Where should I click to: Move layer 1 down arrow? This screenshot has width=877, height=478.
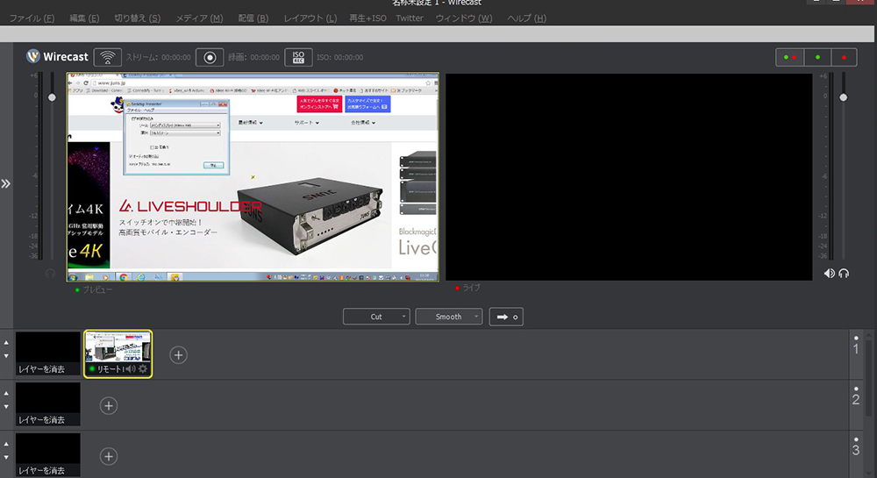[6, 355]
